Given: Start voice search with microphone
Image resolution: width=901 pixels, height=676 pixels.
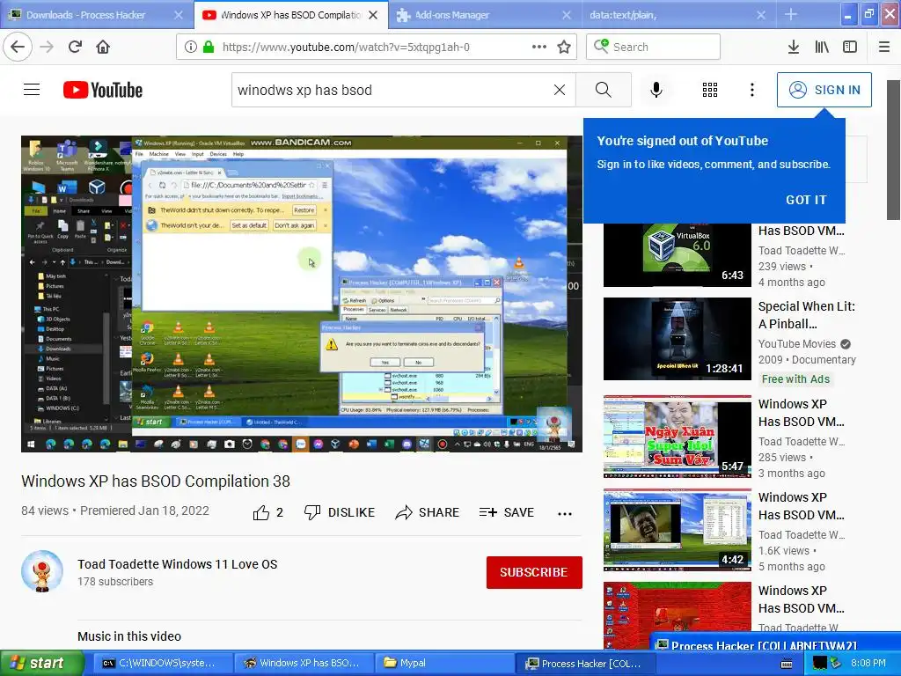Looking at the screenshot, I should click(x=656, y=90).
